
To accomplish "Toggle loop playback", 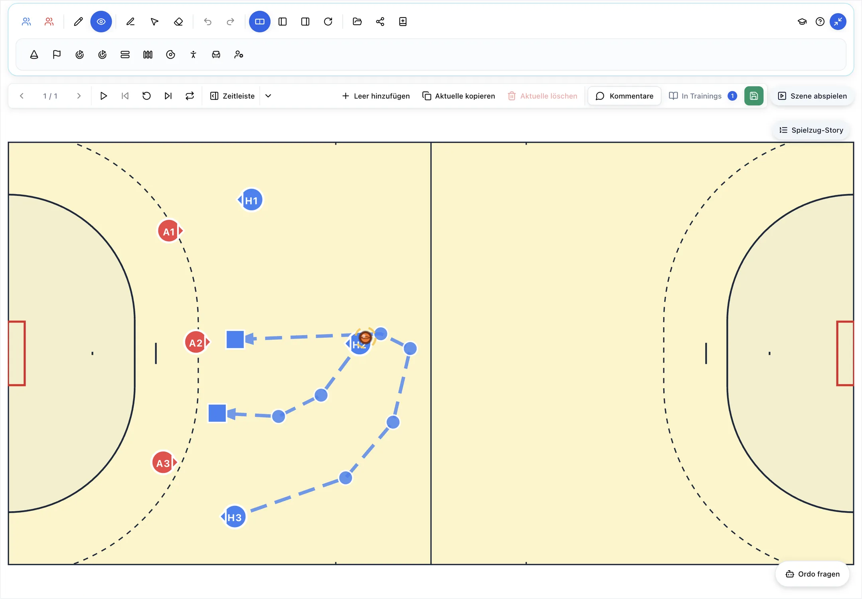I will click(190, 96).
